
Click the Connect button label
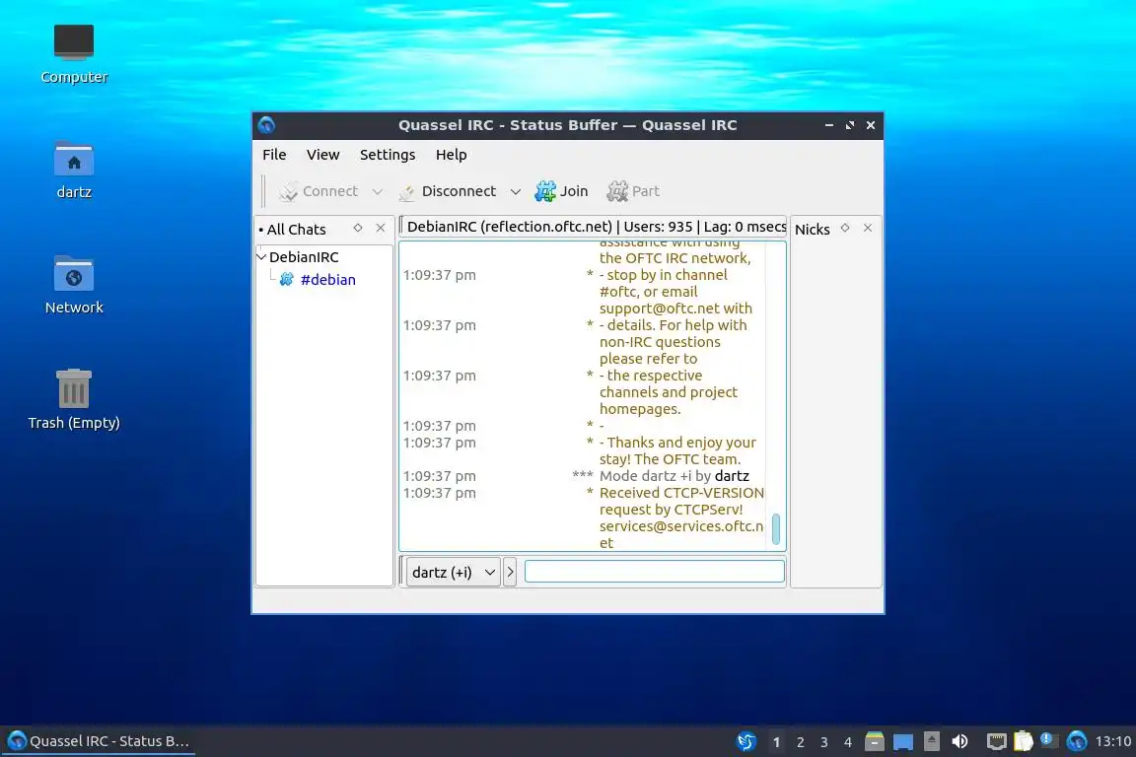point(330,191)
